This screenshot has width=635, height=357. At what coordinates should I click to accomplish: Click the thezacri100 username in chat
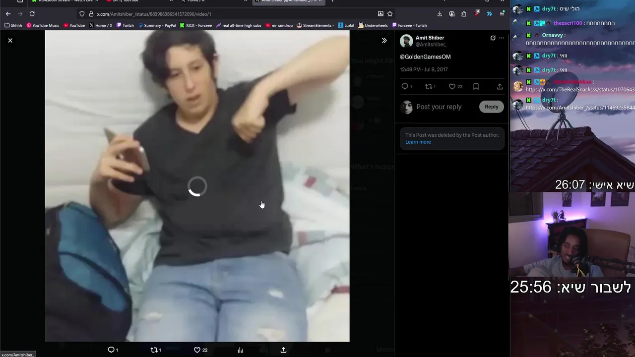pyautogui.click(x=568, y=23)
